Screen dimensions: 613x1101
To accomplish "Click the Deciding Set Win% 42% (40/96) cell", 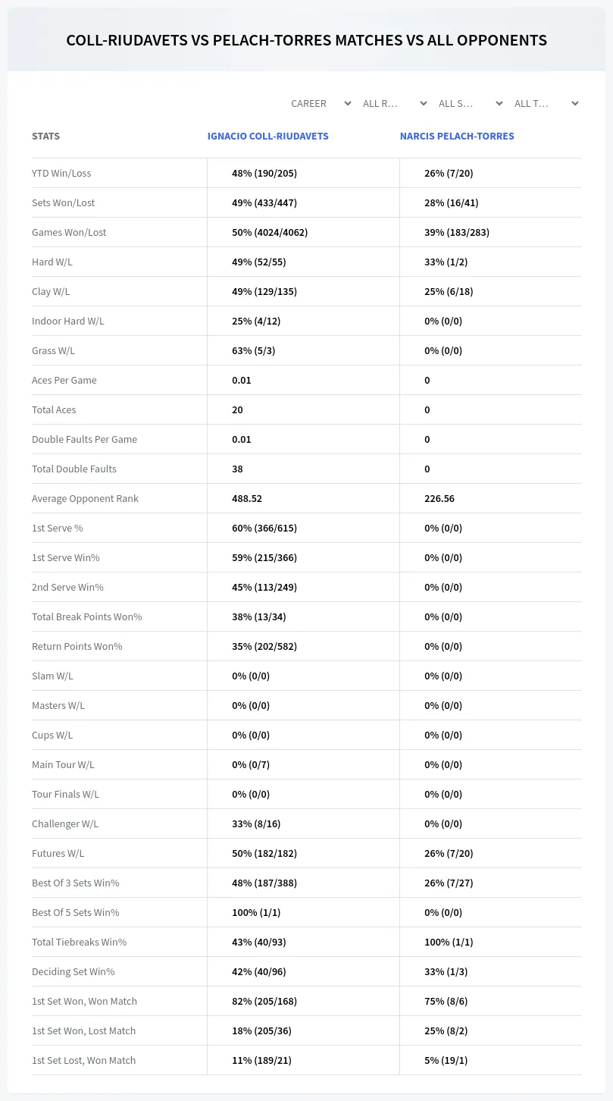I will (259, 971).
